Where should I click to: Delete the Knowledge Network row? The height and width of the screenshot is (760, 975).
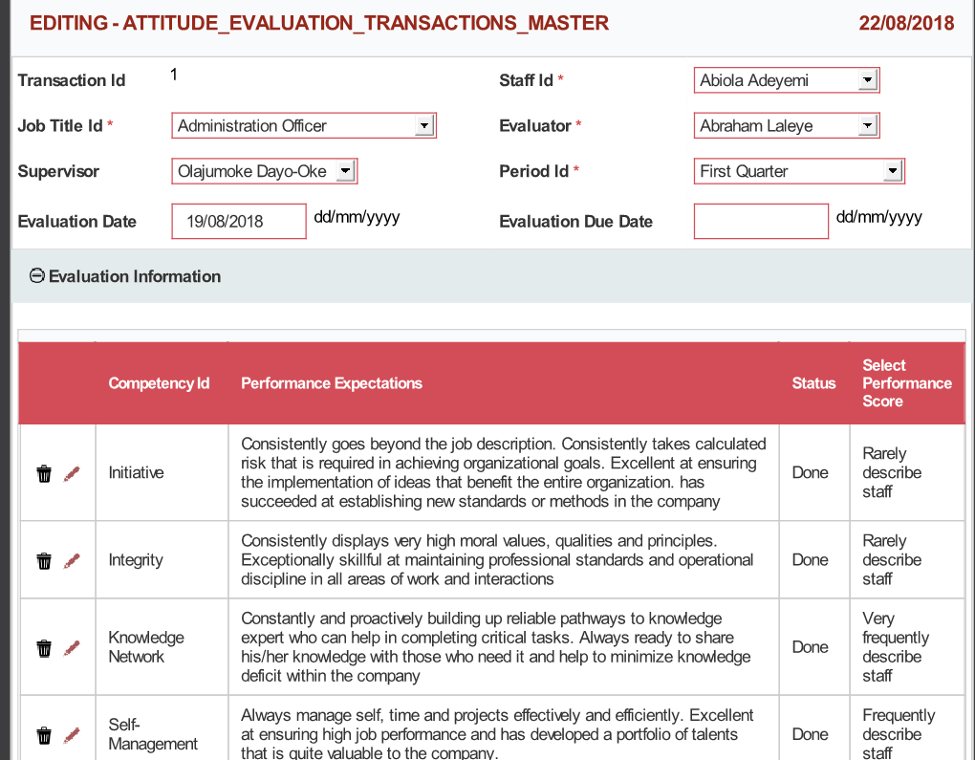point(44,648)
